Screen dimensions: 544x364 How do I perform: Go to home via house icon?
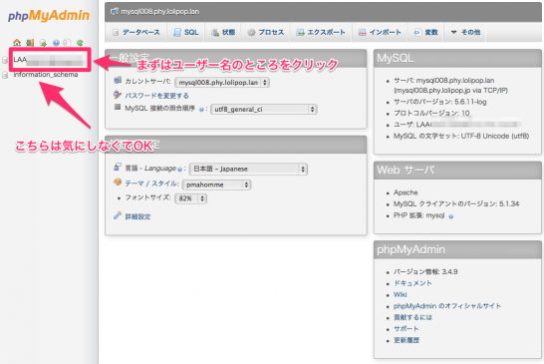[17, 43]
